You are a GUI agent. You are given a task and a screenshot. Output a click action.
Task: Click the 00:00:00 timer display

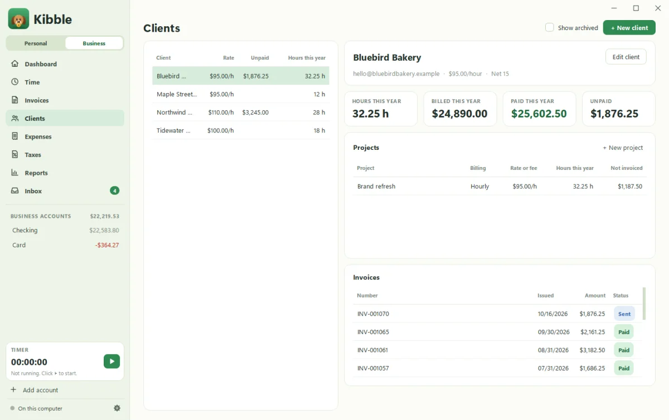29,362
